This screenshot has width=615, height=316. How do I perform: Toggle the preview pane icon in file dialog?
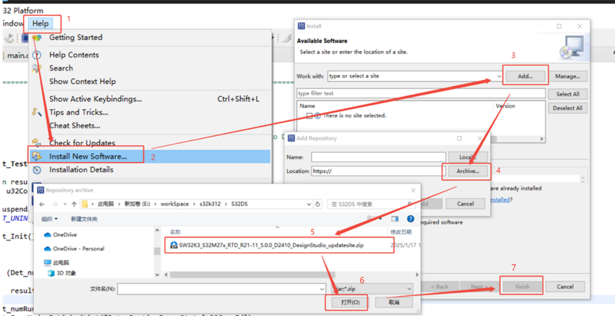[x=395, y=219]
